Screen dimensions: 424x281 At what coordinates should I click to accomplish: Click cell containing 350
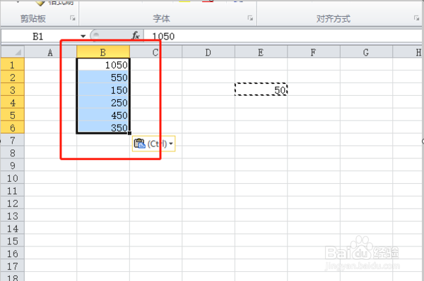[x=103, y=127]
